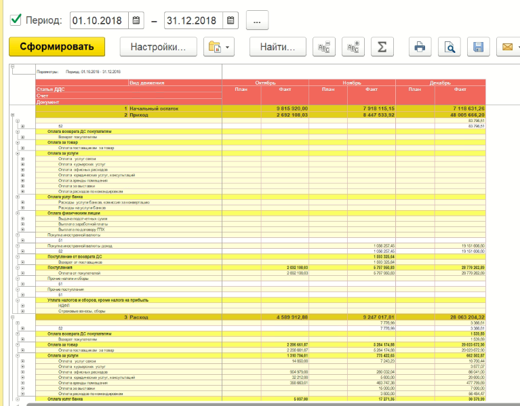Screen dimensions: 520x406
Task: Open print preview with magnifier icon
Action: pyautogui.click(x=449, y=47)
